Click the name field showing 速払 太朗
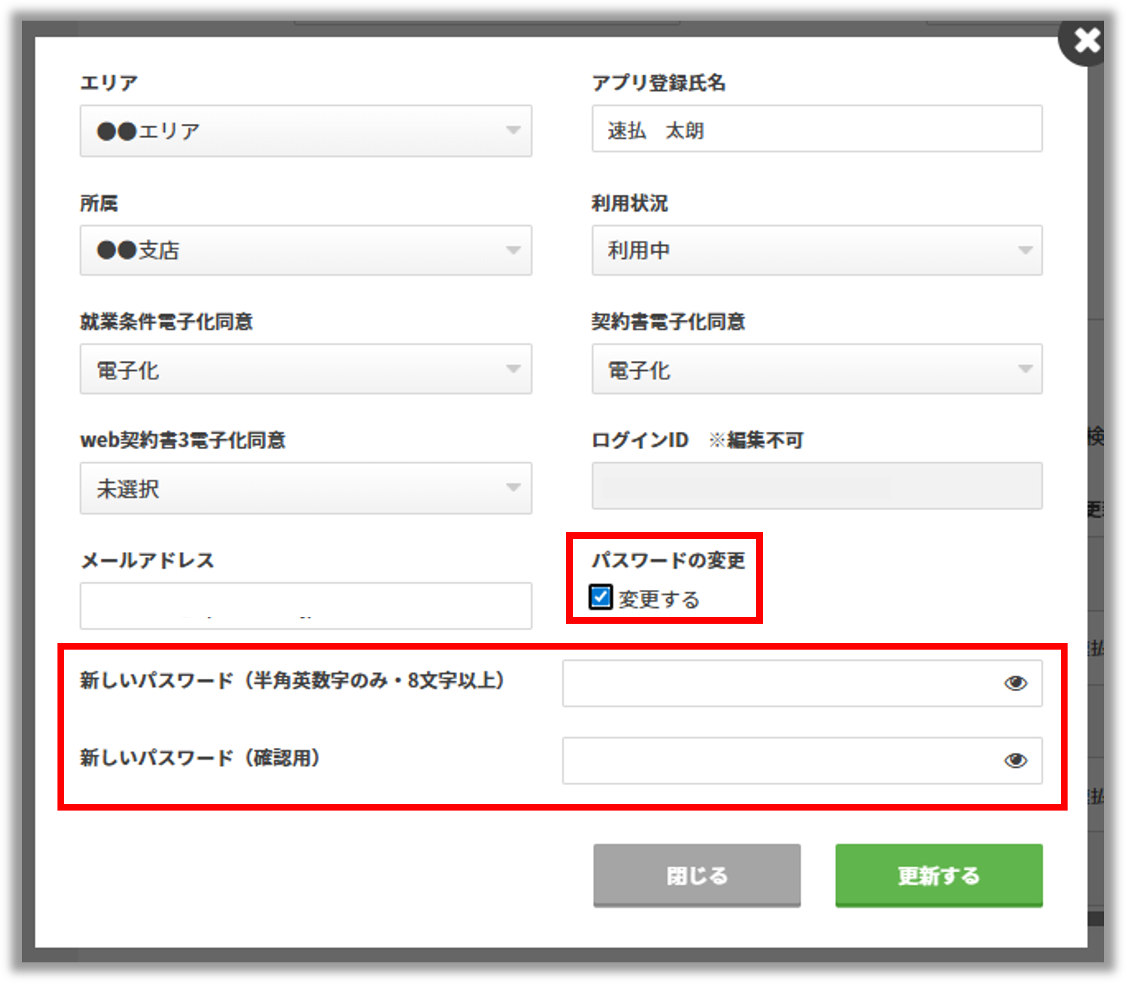Screen dimensions: 1126x983 coord(817,130)
